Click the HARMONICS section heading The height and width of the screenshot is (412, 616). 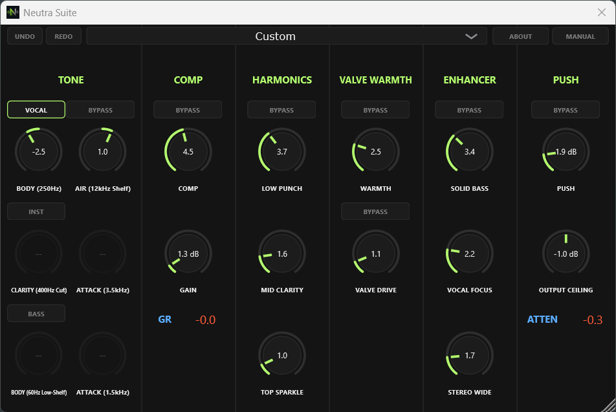click(281, 80)
